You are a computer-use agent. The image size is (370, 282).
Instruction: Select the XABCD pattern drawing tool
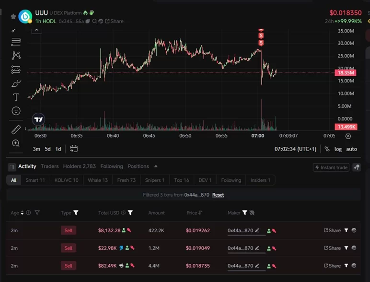16,56
